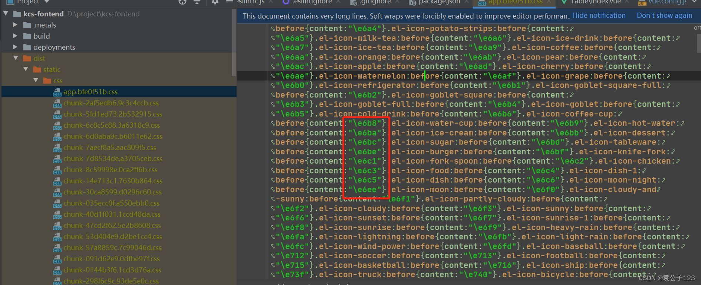
Task: Close the package.json tab
Action: pyautogui.click(x=467, y=2)
